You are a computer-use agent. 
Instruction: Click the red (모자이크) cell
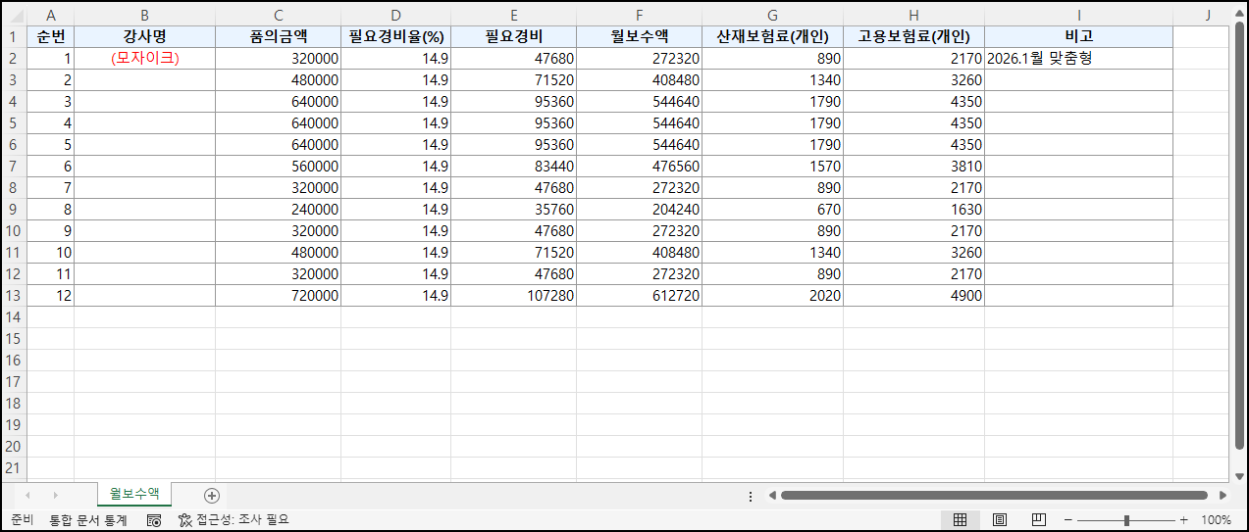(x=144, y=58)
